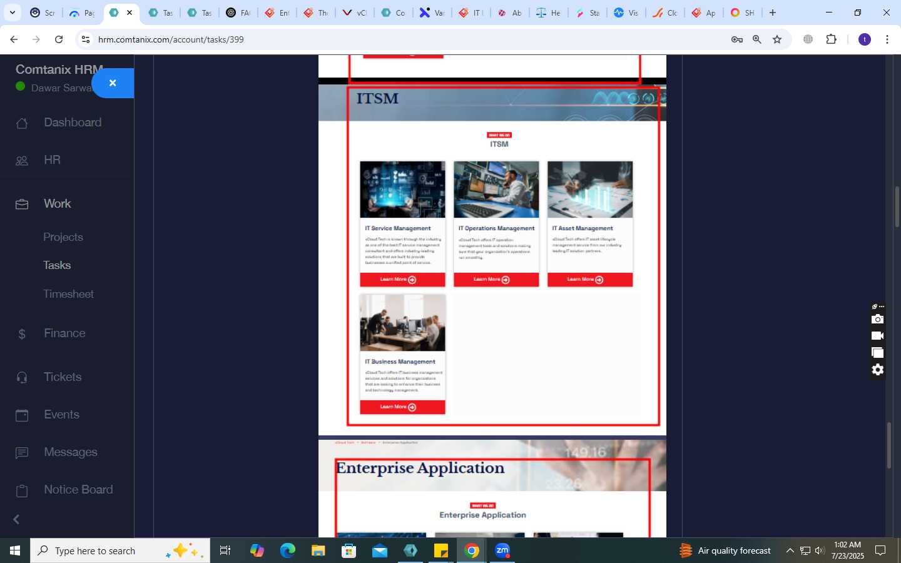The height and width of the screenshot is (563, 901).
Task: Click the HR people icon
Action: tap(22, 161)
